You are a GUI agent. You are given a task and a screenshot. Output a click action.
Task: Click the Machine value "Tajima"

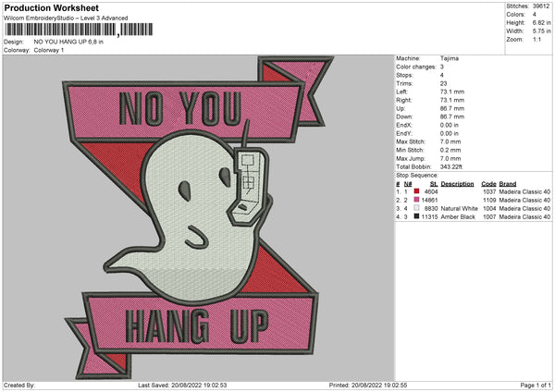click(x=451, y=58)
